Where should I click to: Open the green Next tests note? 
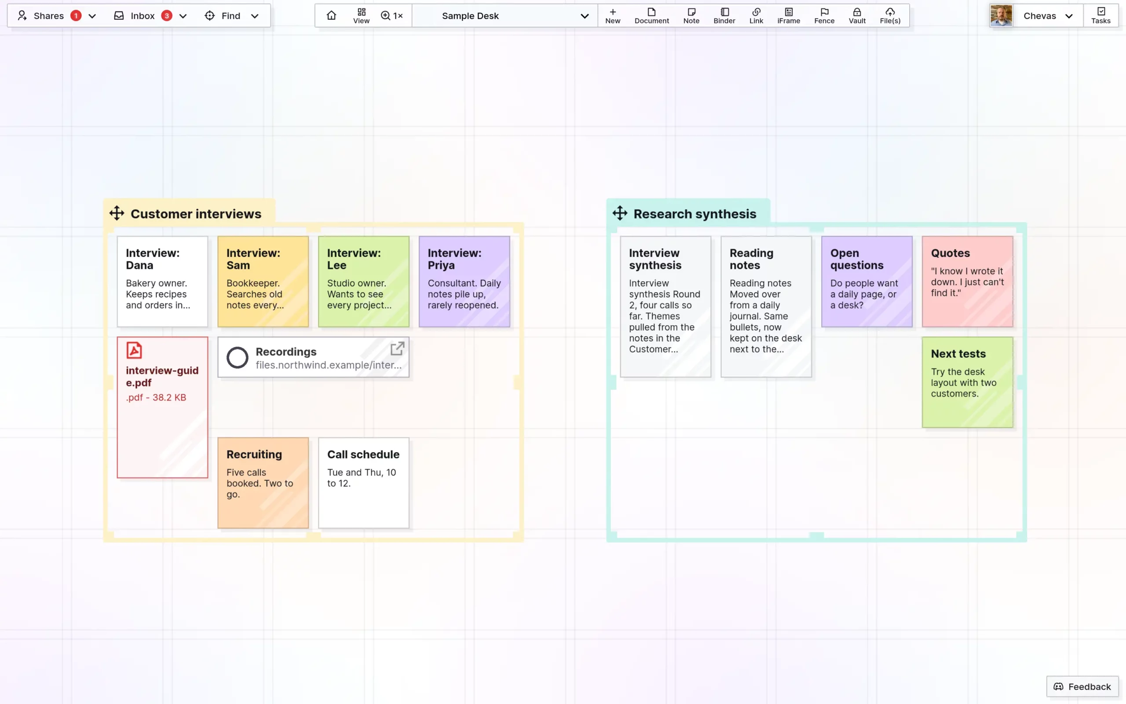(967, 382)
